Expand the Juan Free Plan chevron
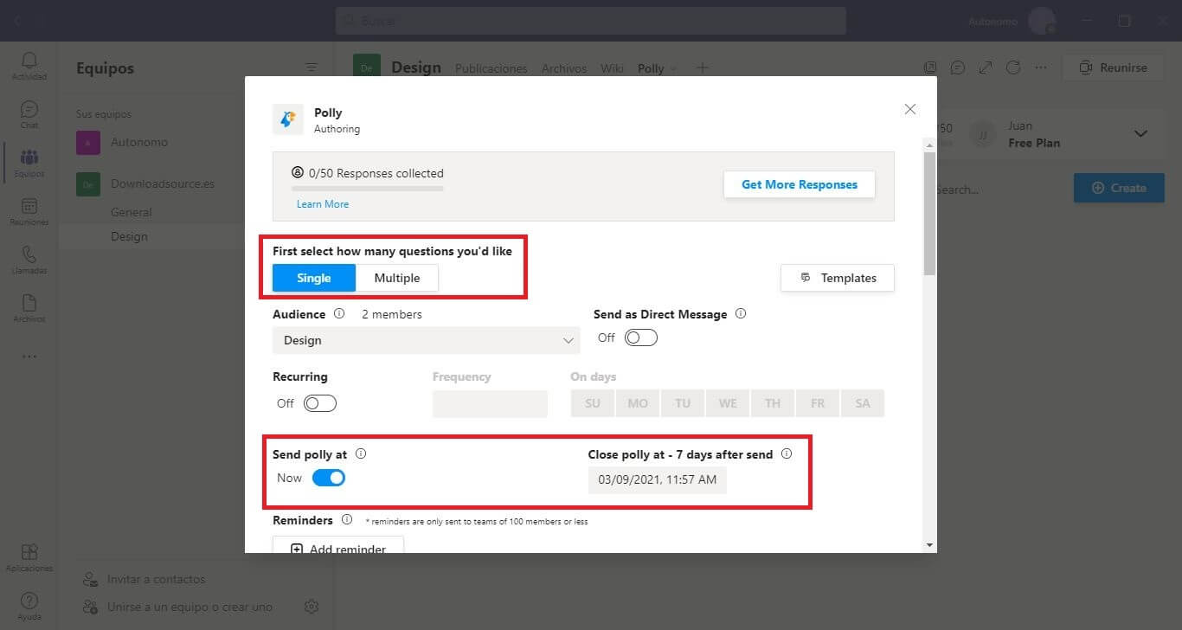This screenshot has width=1182, height=630. pos(1140,134)
